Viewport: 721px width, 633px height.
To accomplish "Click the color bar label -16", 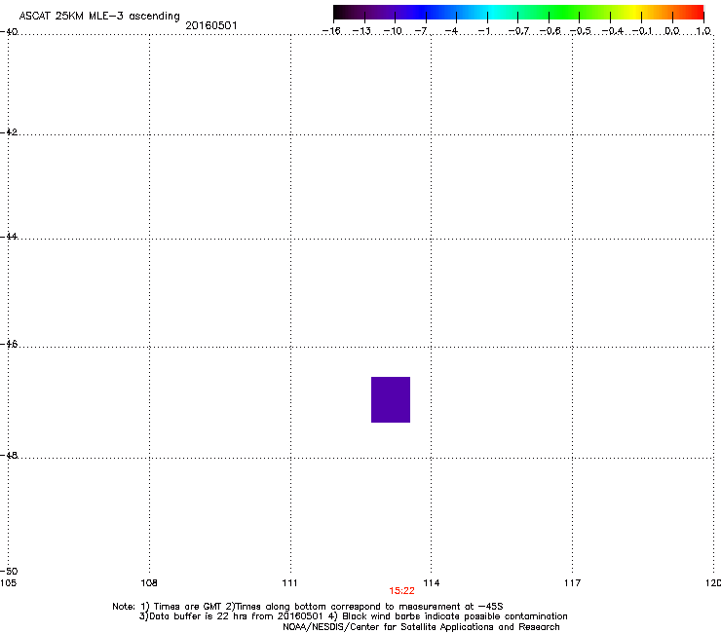I will (331, 31).
